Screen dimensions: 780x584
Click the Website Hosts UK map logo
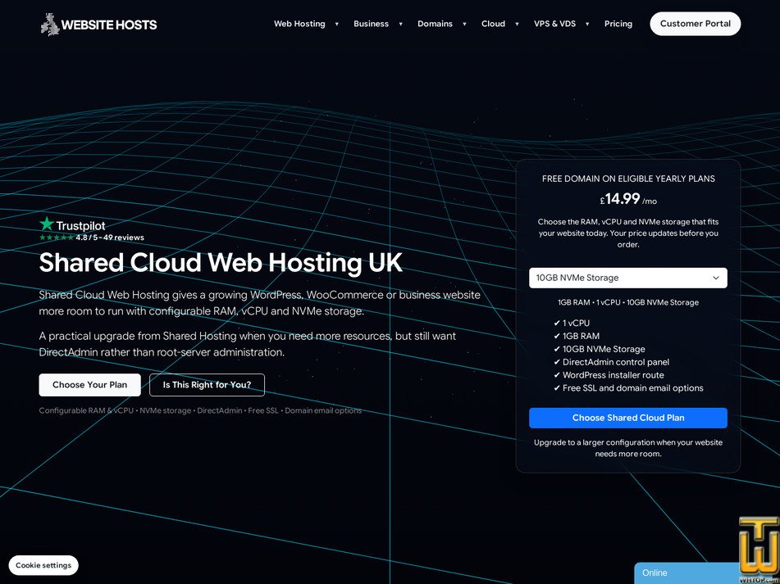(x=50, y=25)
